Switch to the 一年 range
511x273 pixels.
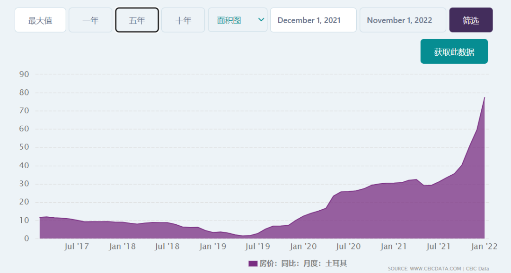click(x=90, y=20)
